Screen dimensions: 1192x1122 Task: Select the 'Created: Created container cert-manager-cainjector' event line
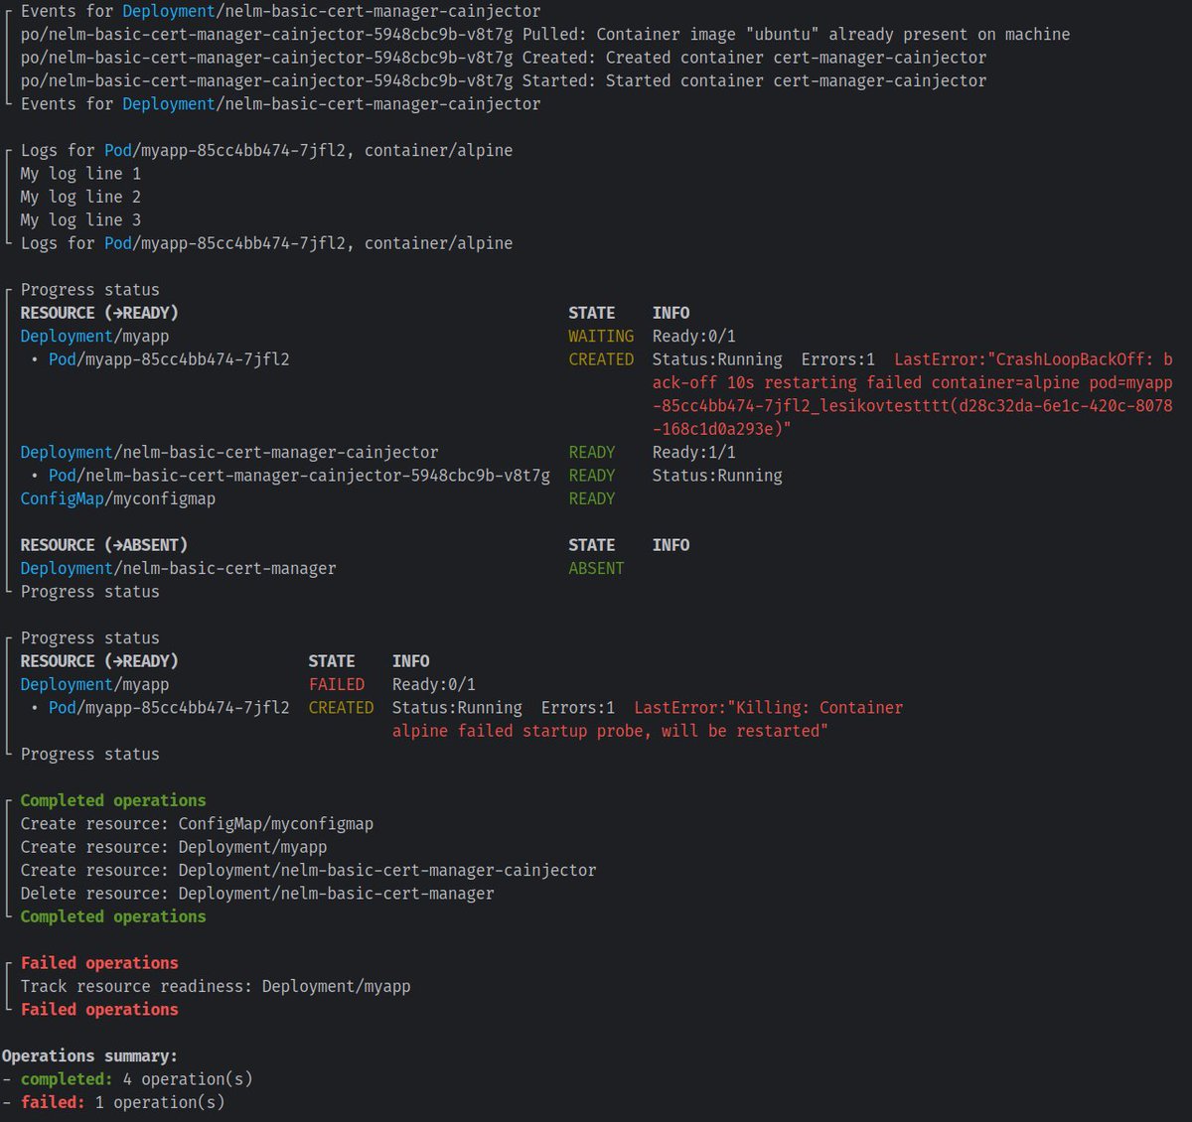pyautogui.click(x=504, y=58)
